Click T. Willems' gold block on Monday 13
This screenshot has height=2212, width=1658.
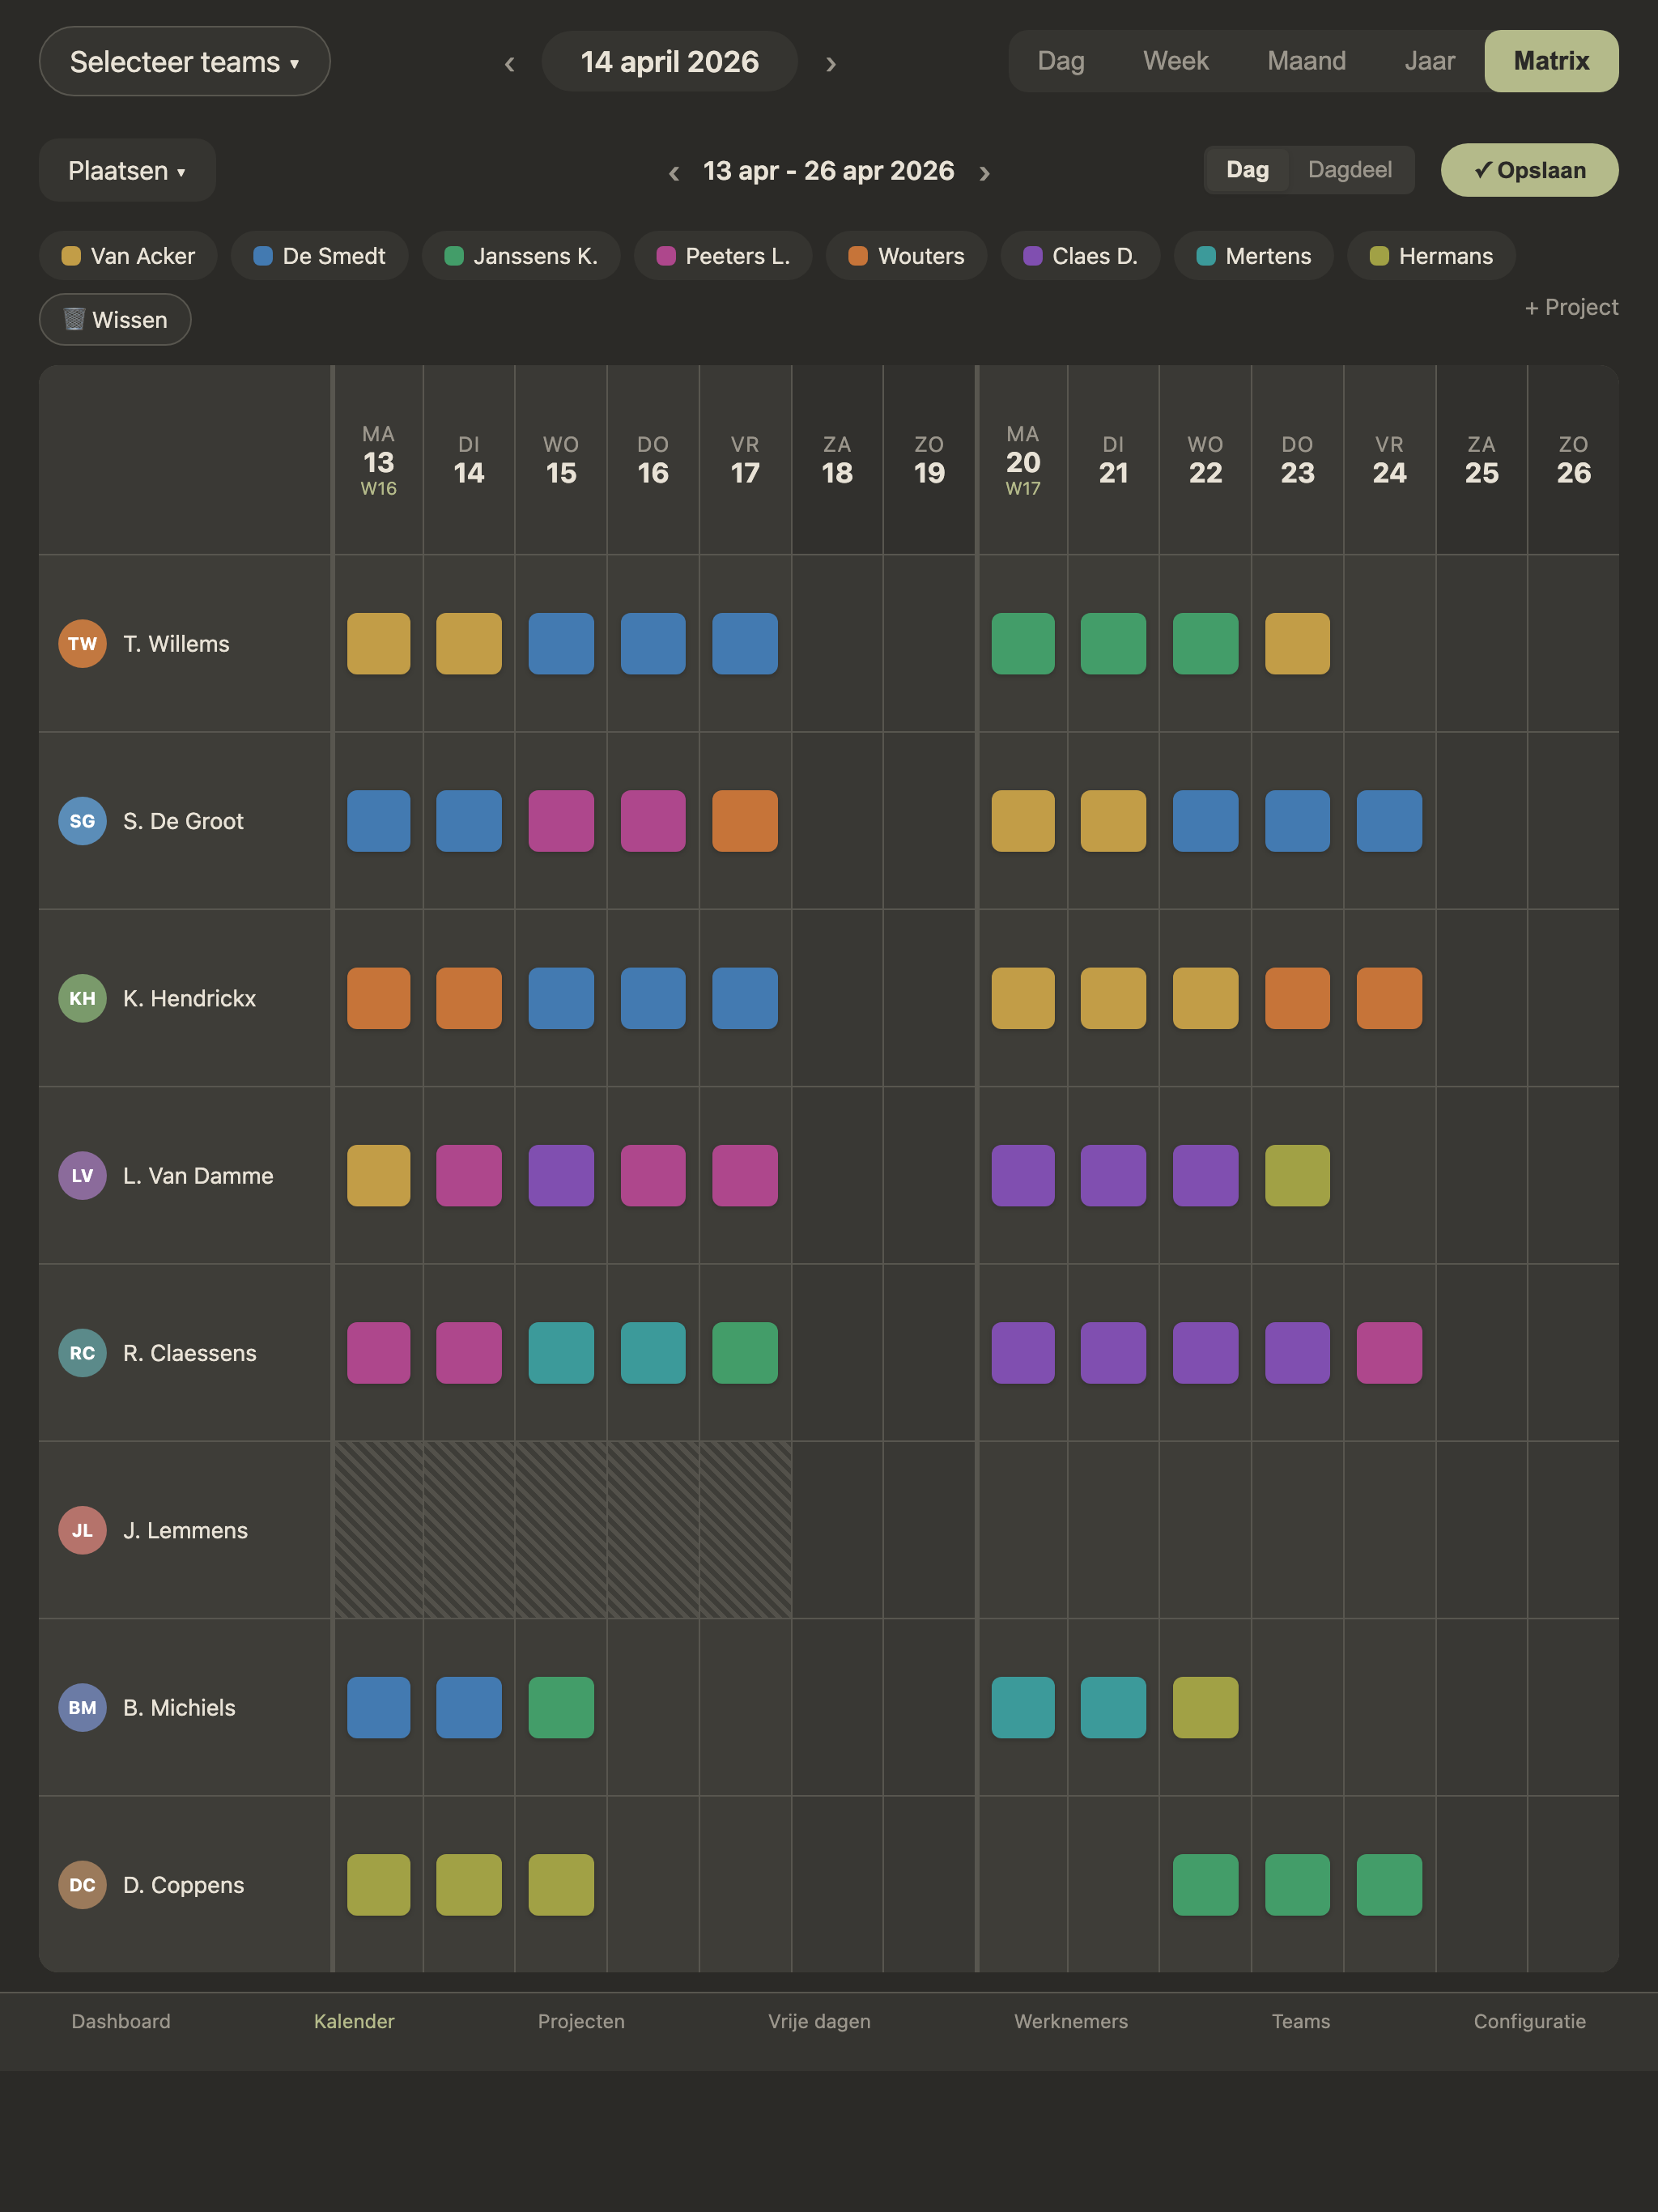(x=378, y=643)
